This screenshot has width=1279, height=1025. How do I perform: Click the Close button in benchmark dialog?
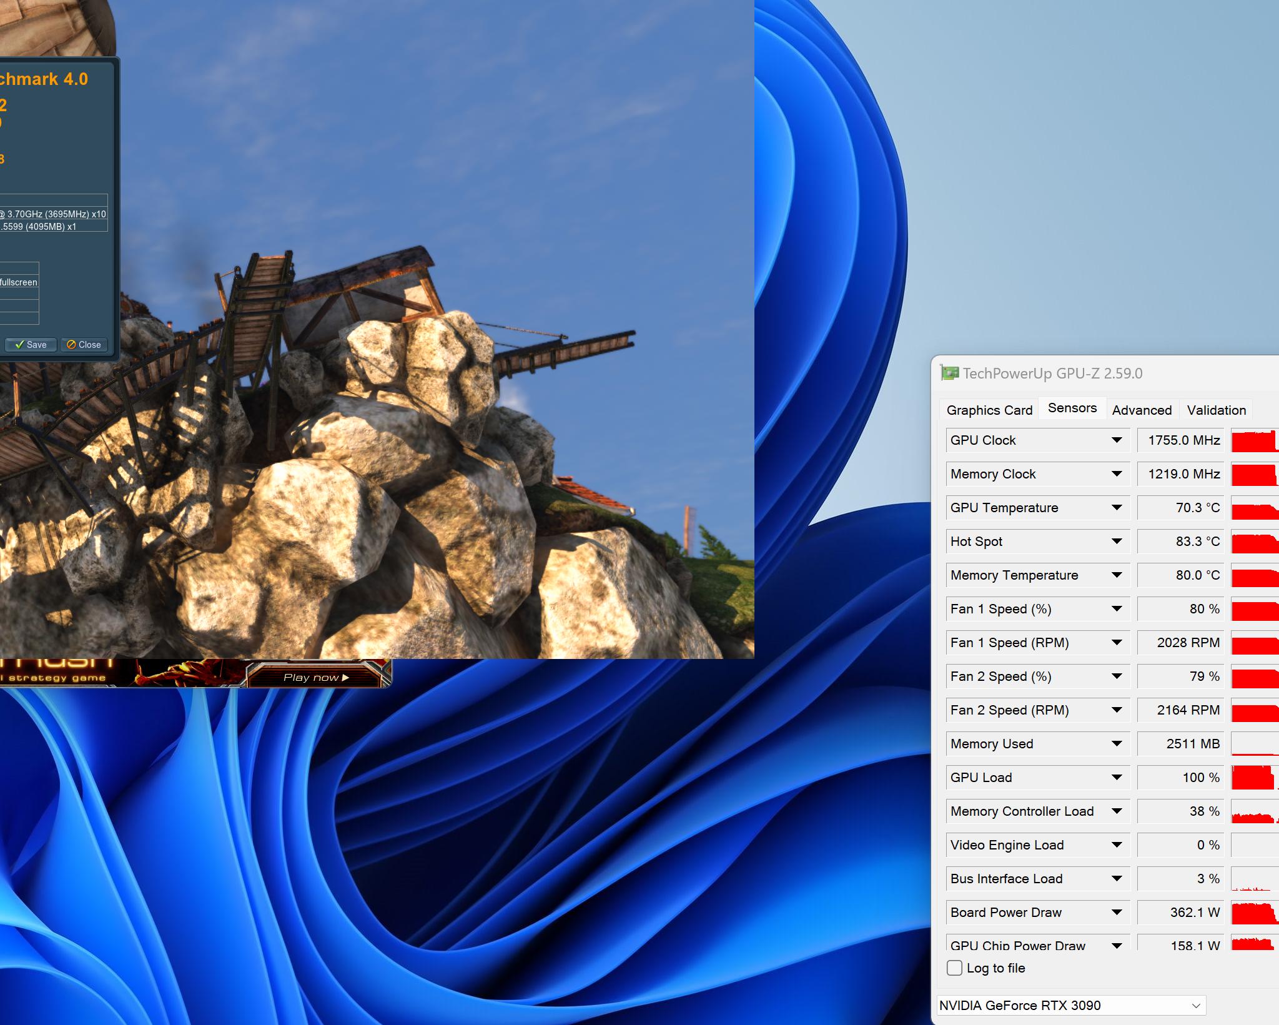click(x=84, y=345)
